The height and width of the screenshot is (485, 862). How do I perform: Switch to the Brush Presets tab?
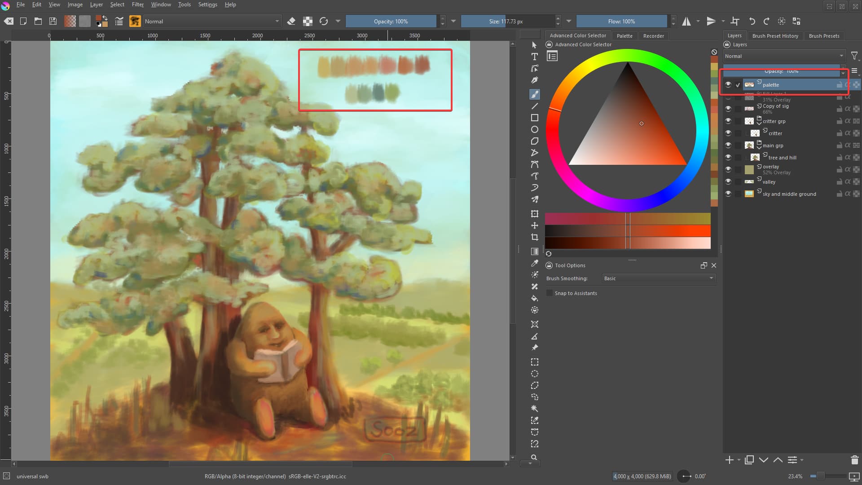click(x=824, y=35)
